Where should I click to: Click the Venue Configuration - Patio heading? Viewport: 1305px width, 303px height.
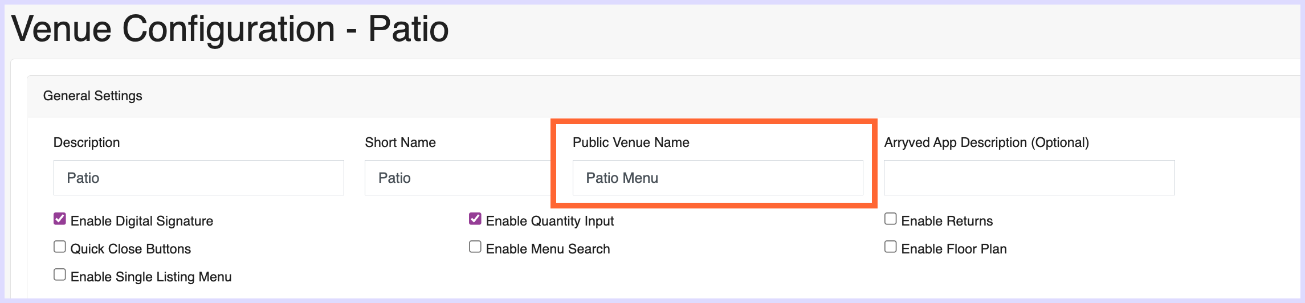click(x=230, y=29)
